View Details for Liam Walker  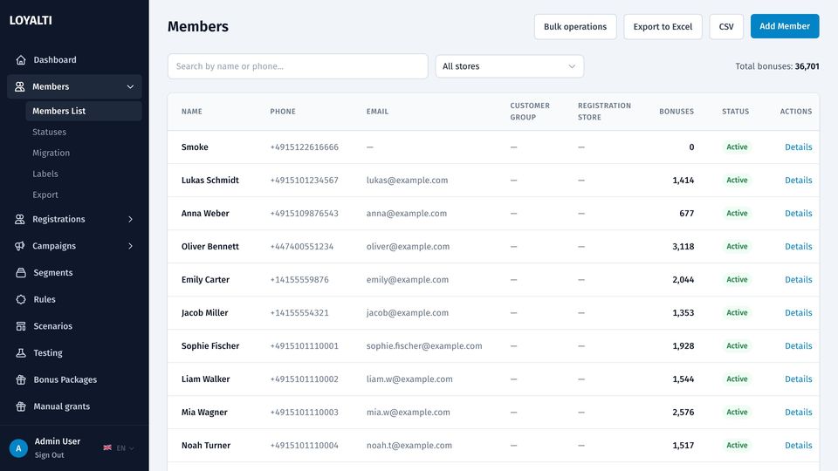click(799, 379)
